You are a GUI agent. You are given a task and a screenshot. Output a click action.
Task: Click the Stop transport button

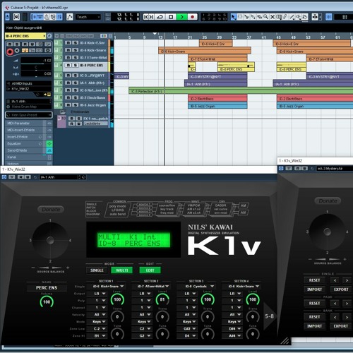[171, 17]
